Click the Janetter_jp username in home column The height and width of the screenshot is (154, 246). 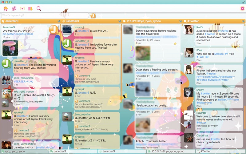[21, 61]
